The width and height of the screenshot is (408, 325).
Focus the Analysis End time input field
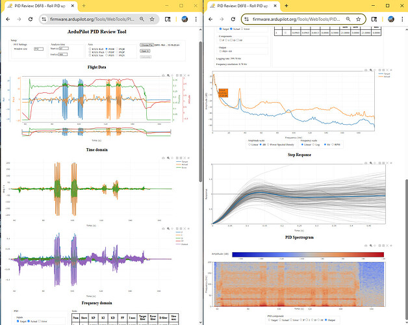coord(63,55)
